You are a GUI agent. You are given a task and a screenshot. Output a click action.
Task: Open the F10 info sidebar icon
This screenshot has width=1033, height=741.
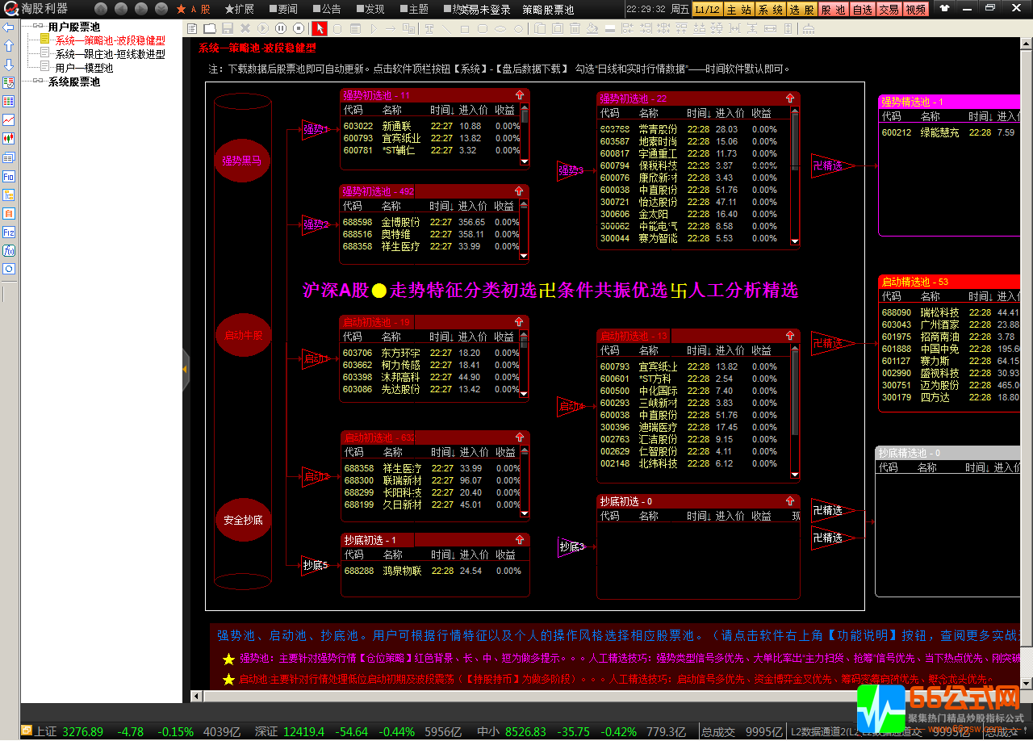tap(9, 176)
